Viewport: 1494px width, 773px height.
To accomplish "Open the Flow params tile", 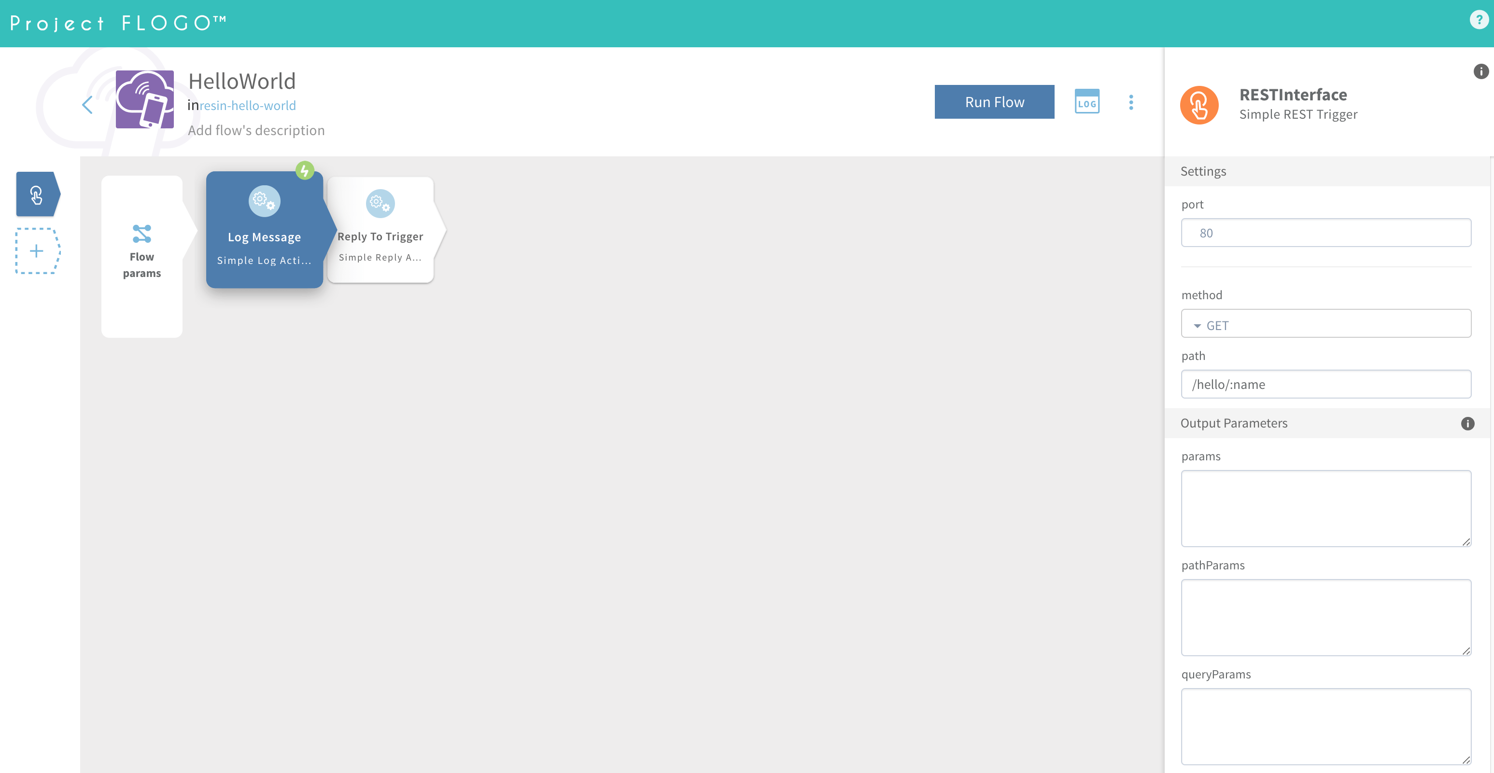I will coord(141,256).
